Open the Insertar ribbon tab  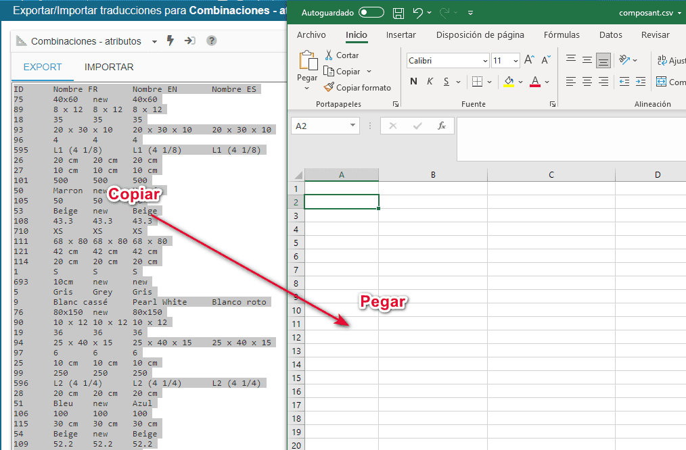coord(401,35)
